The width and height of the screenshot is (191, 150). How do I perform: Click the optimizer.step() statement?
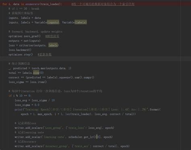click(x=21, y=55)
